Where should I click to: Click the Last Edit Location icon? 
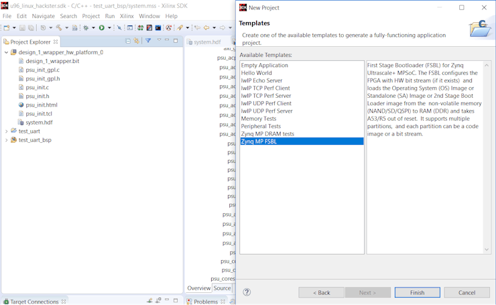point(197,28)
